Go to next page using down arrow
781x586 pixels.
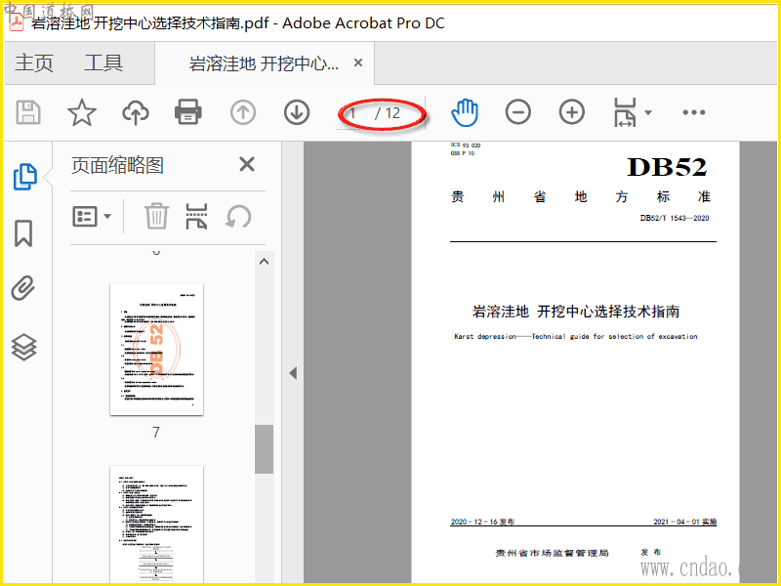coord(297,112)
